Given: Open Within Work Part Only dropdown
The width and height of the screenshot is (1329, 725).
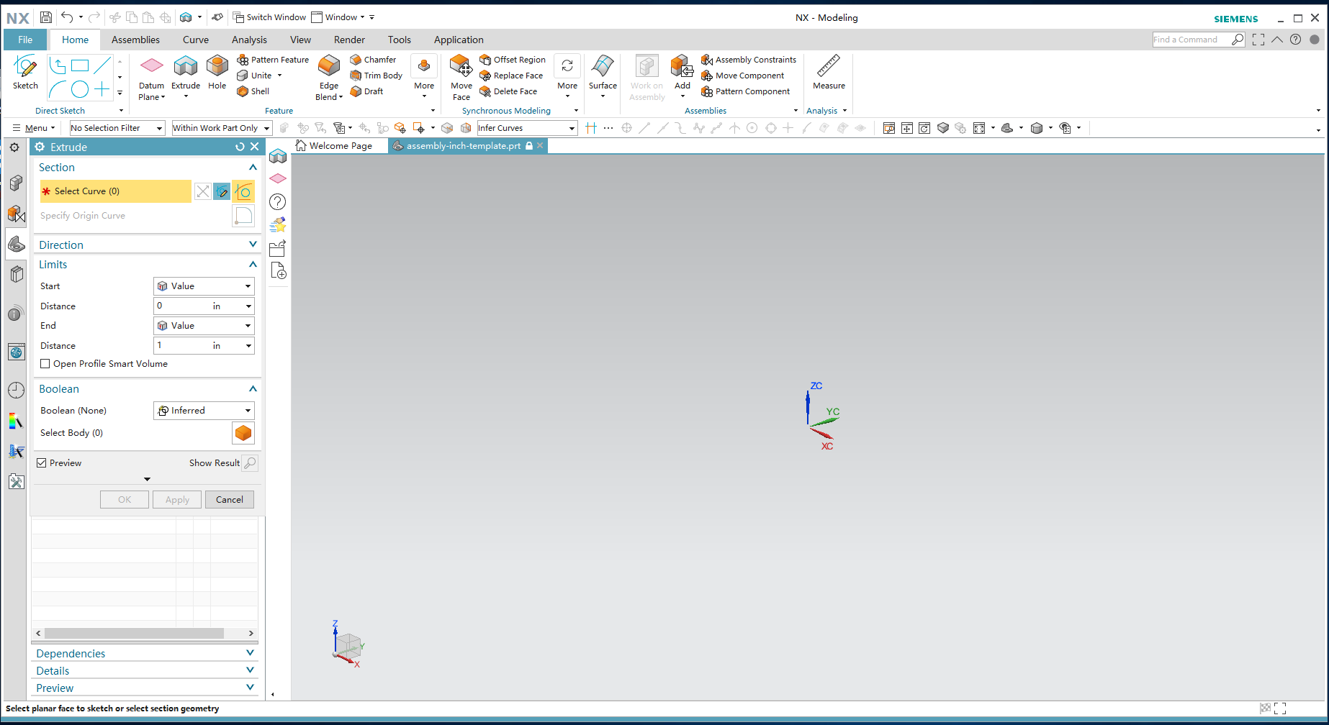Looking at the screenshot, I should point(221,128).
